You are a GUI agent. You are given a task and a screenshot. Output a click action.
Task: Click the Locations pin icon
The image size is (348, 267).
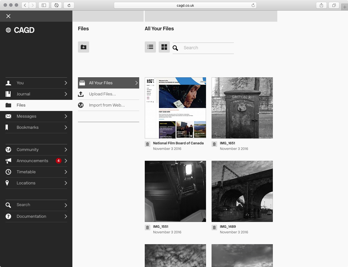7,183
